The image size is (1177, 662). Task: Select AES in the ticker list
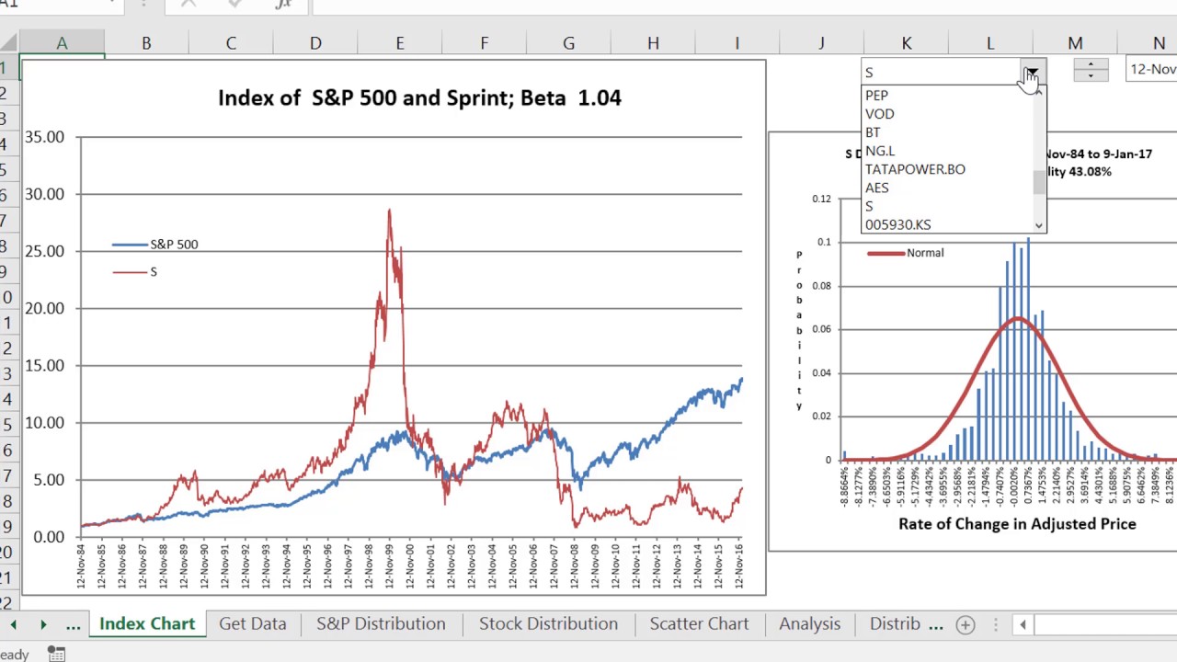pyautogui.click(x=947, y=188)
